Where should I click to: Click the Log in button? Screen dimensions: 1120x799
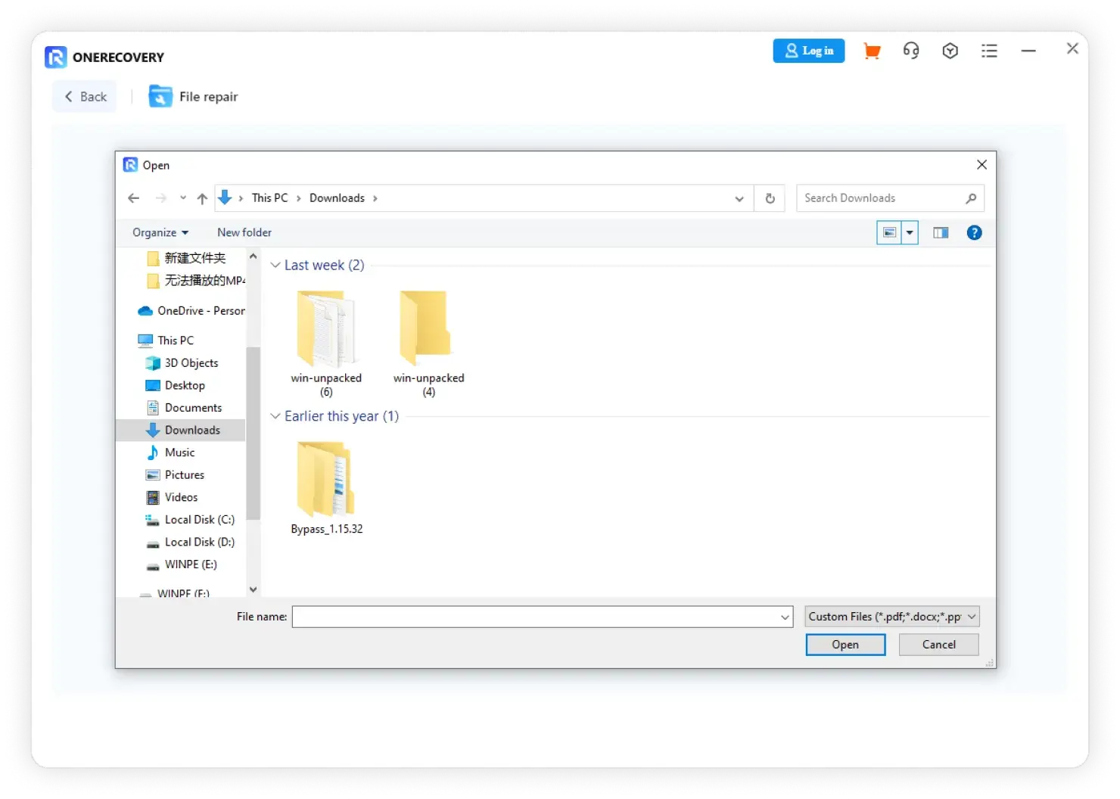(808, 51)
